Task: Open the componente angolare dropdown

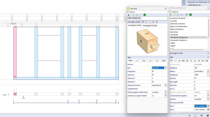Action: 208,95
